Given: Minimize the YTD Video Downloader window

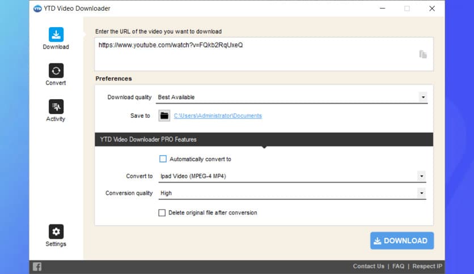Looking at the screenshot, I should [x=382, y=8].
